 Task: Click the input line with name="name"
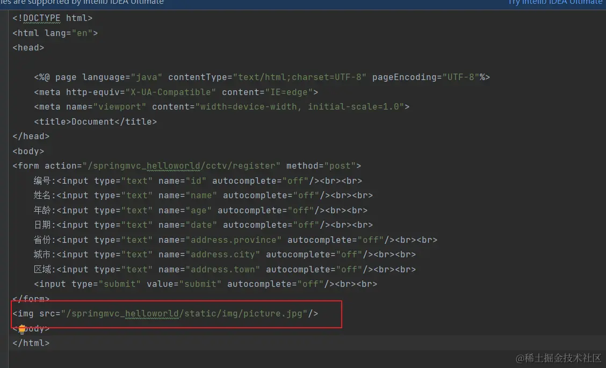coord(203,196)
